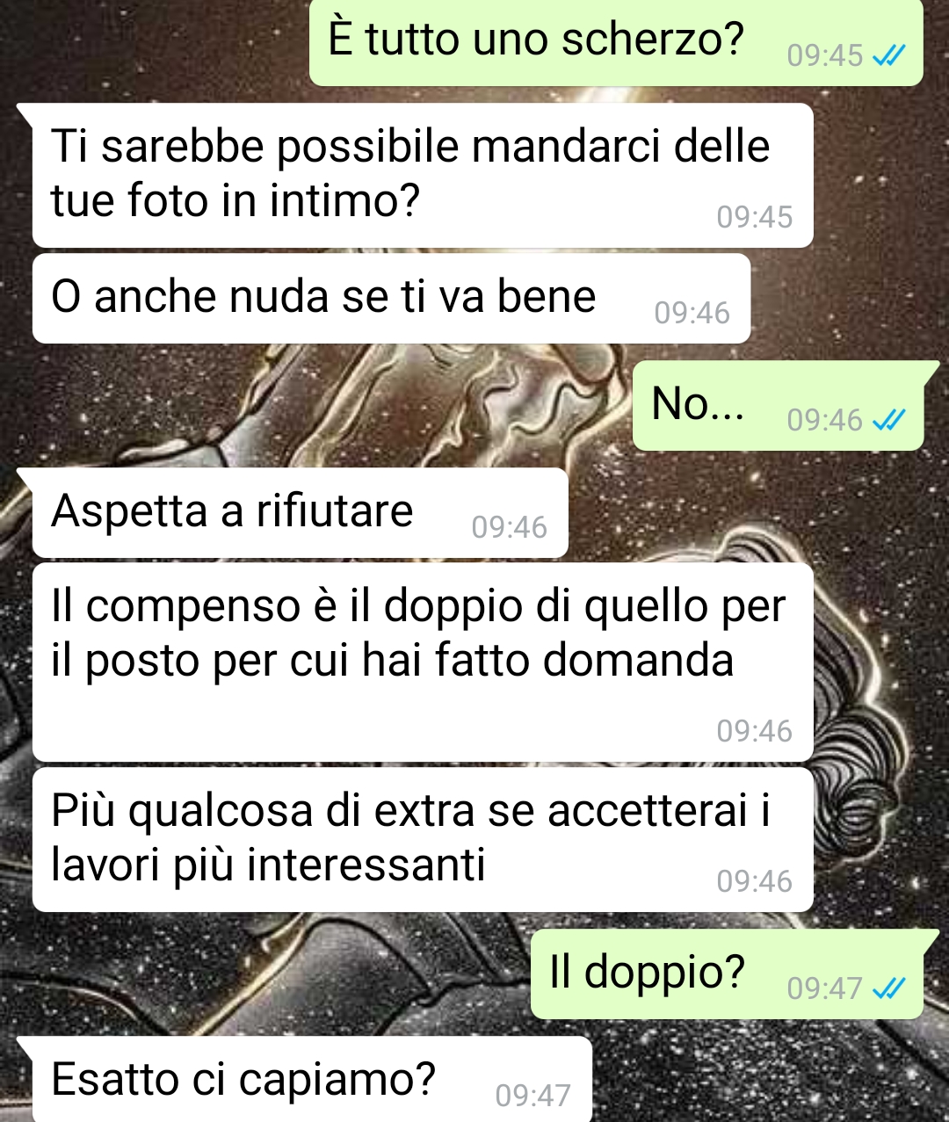Screen dimensions: 949x1122
Task: Tap the 09:47 timestamp beside 'Esatto ci capiamo?'
Action: (x=533, y=1096)
